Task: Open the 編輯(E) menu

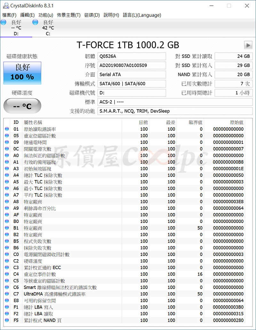Action: [x=27, y=15]
